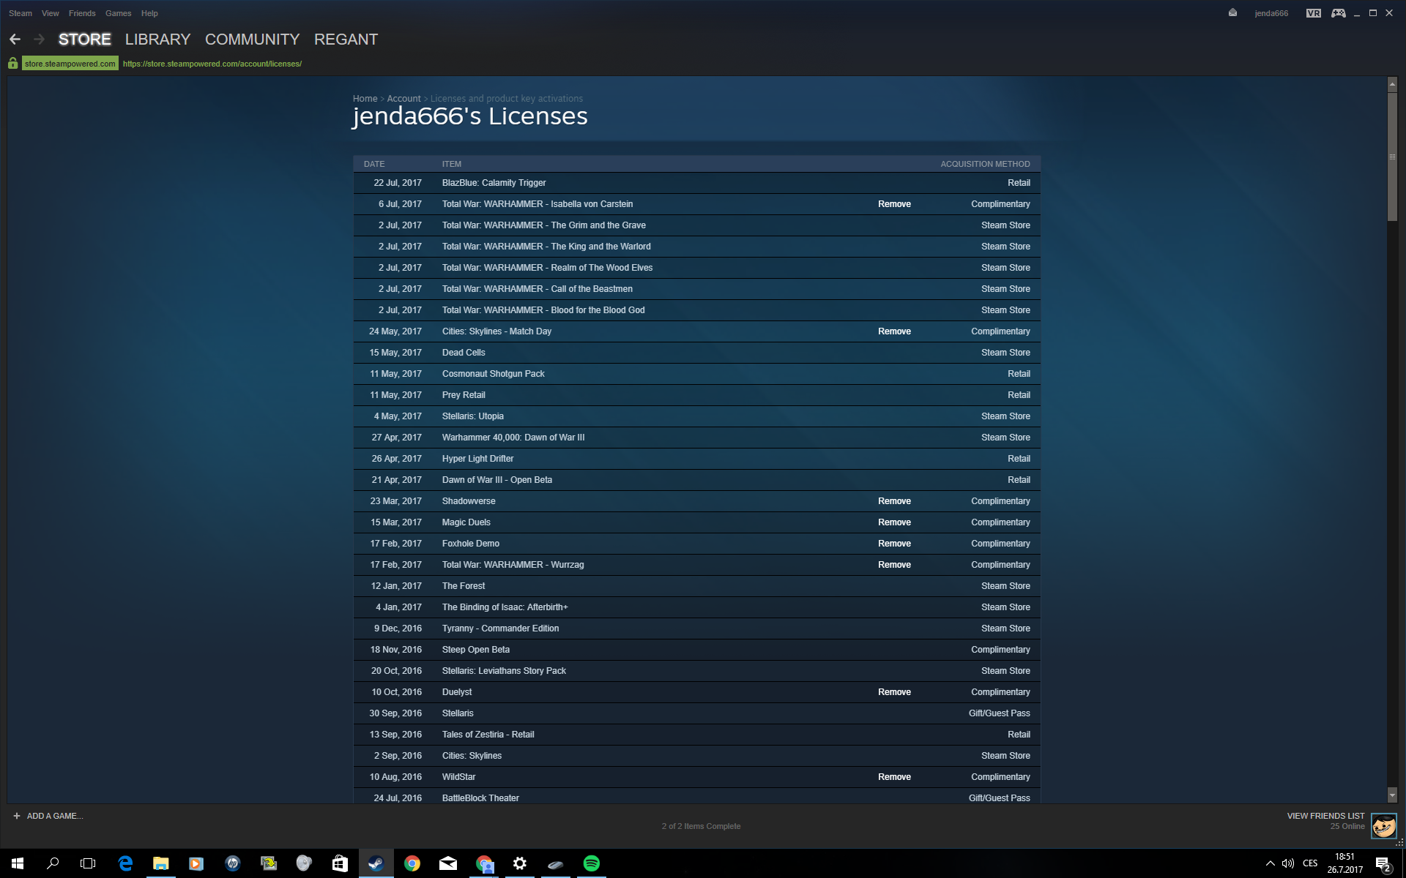Image resolution: width=1406 pixels, height=878 pixels.
Task: Open Microsoft Edge from the taskbar
Action: point(125,863)
